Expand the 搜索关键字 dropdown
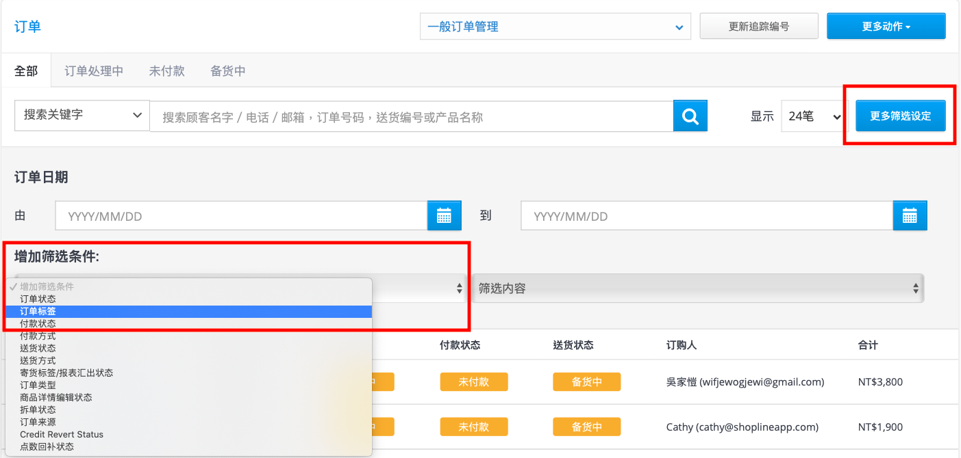 pyautogui.click(x=82, y=116)
